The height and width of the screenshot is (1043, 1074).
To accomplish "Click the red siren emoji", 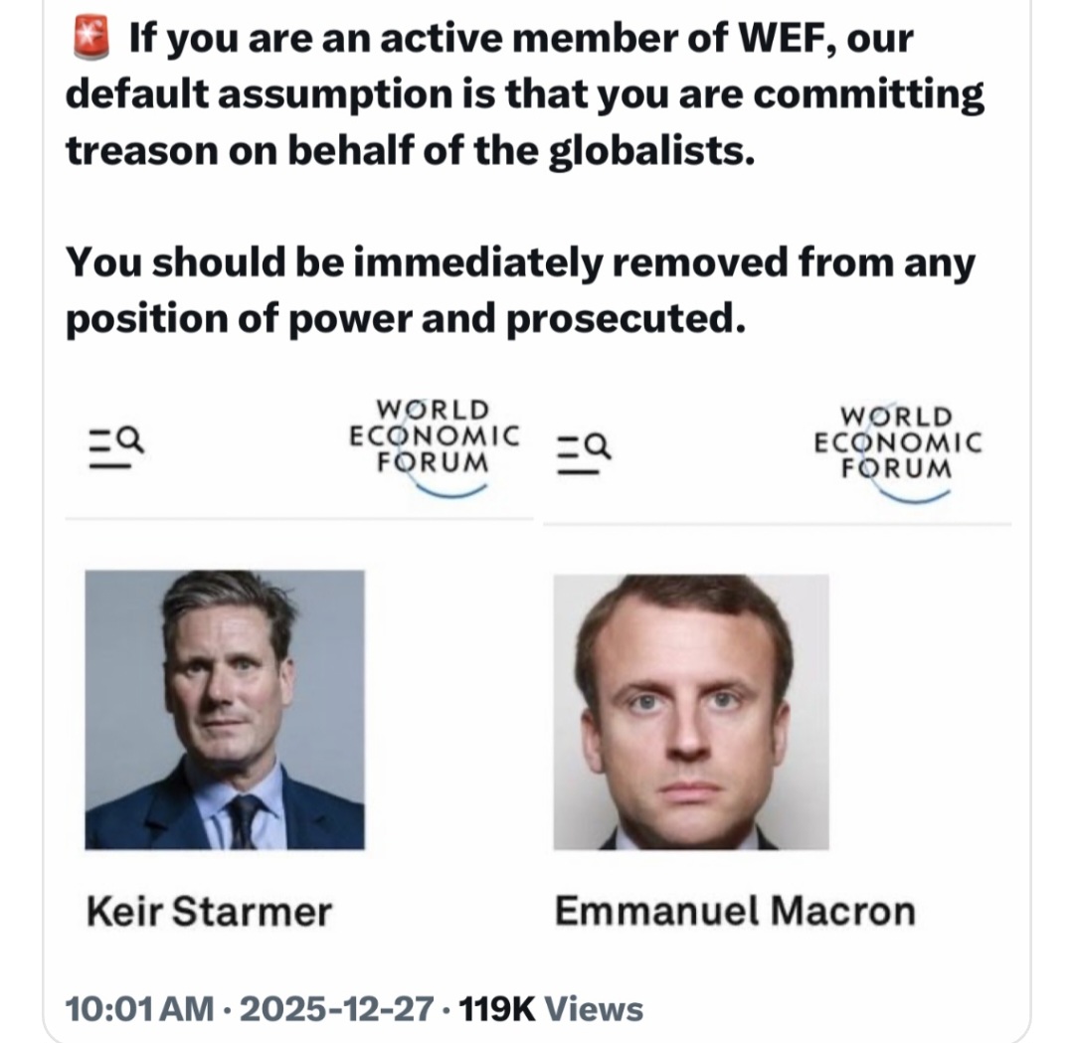I will 92,39.
